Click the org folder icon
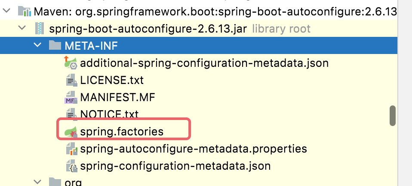The width and height of the screenshot is (412, 186). coord(54,182)
